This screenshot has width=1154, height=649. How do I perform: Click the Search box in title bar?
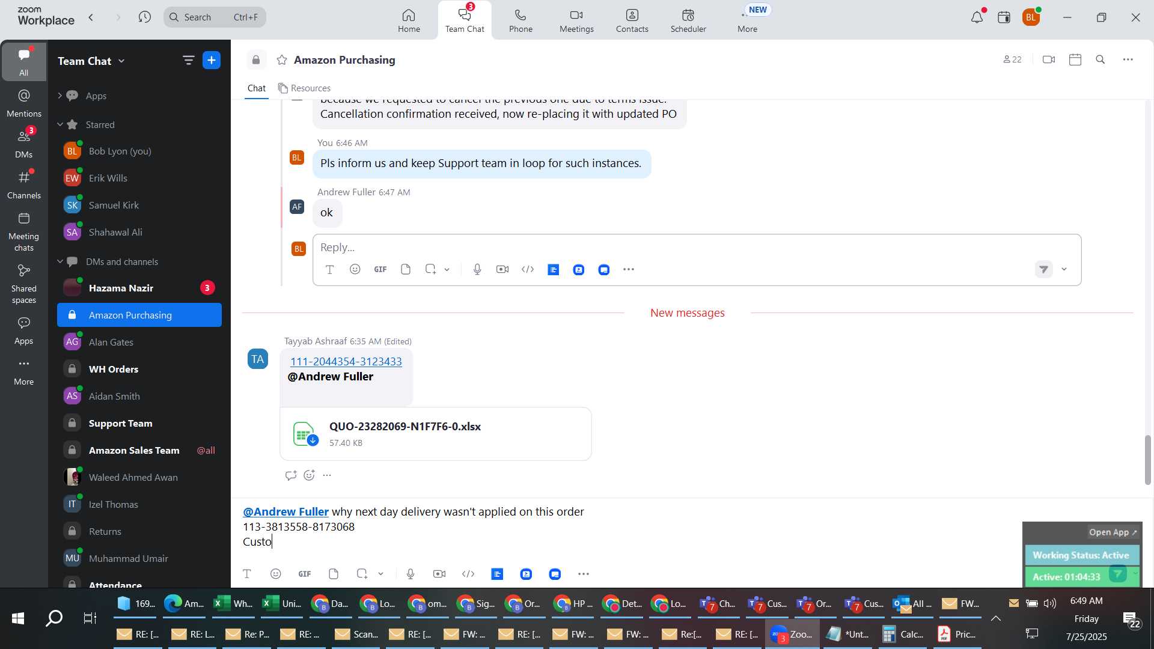215,17
